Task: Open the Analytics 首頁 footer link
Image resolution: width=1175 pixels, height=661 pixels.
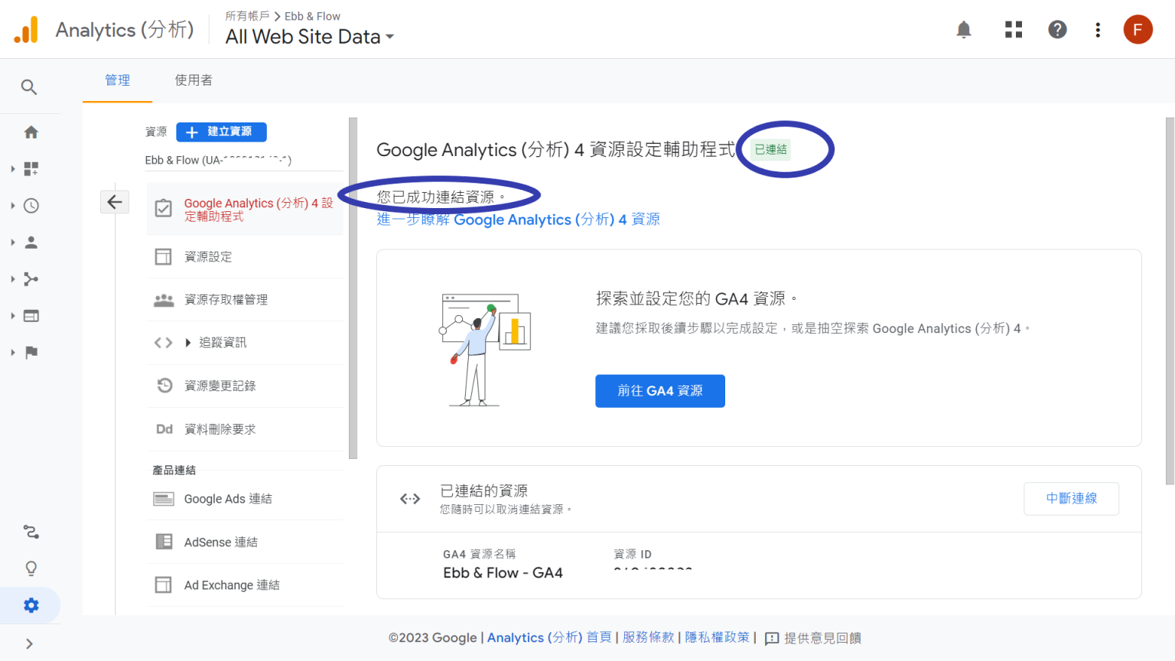Action: 549,638
